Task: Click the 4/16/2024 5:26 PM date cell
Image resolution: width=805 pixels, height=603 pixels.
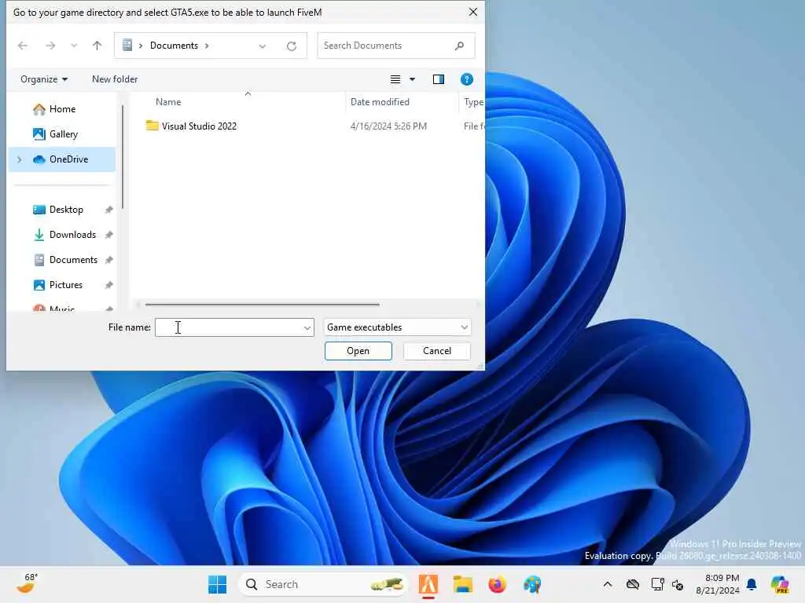Action: [x=388, y=126]
